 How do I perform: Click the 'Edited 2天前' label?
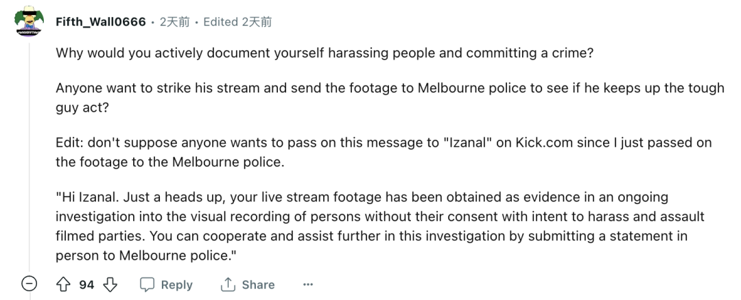click(x=237, y=22)
